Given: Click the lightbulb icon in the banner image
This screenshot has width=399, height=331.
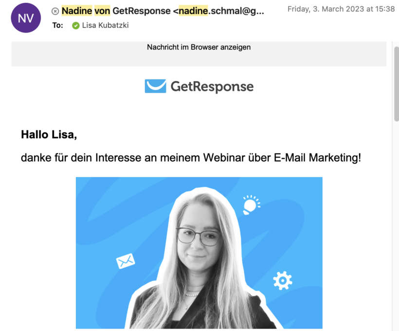Looking at the screenshot, I should (251, 204).
